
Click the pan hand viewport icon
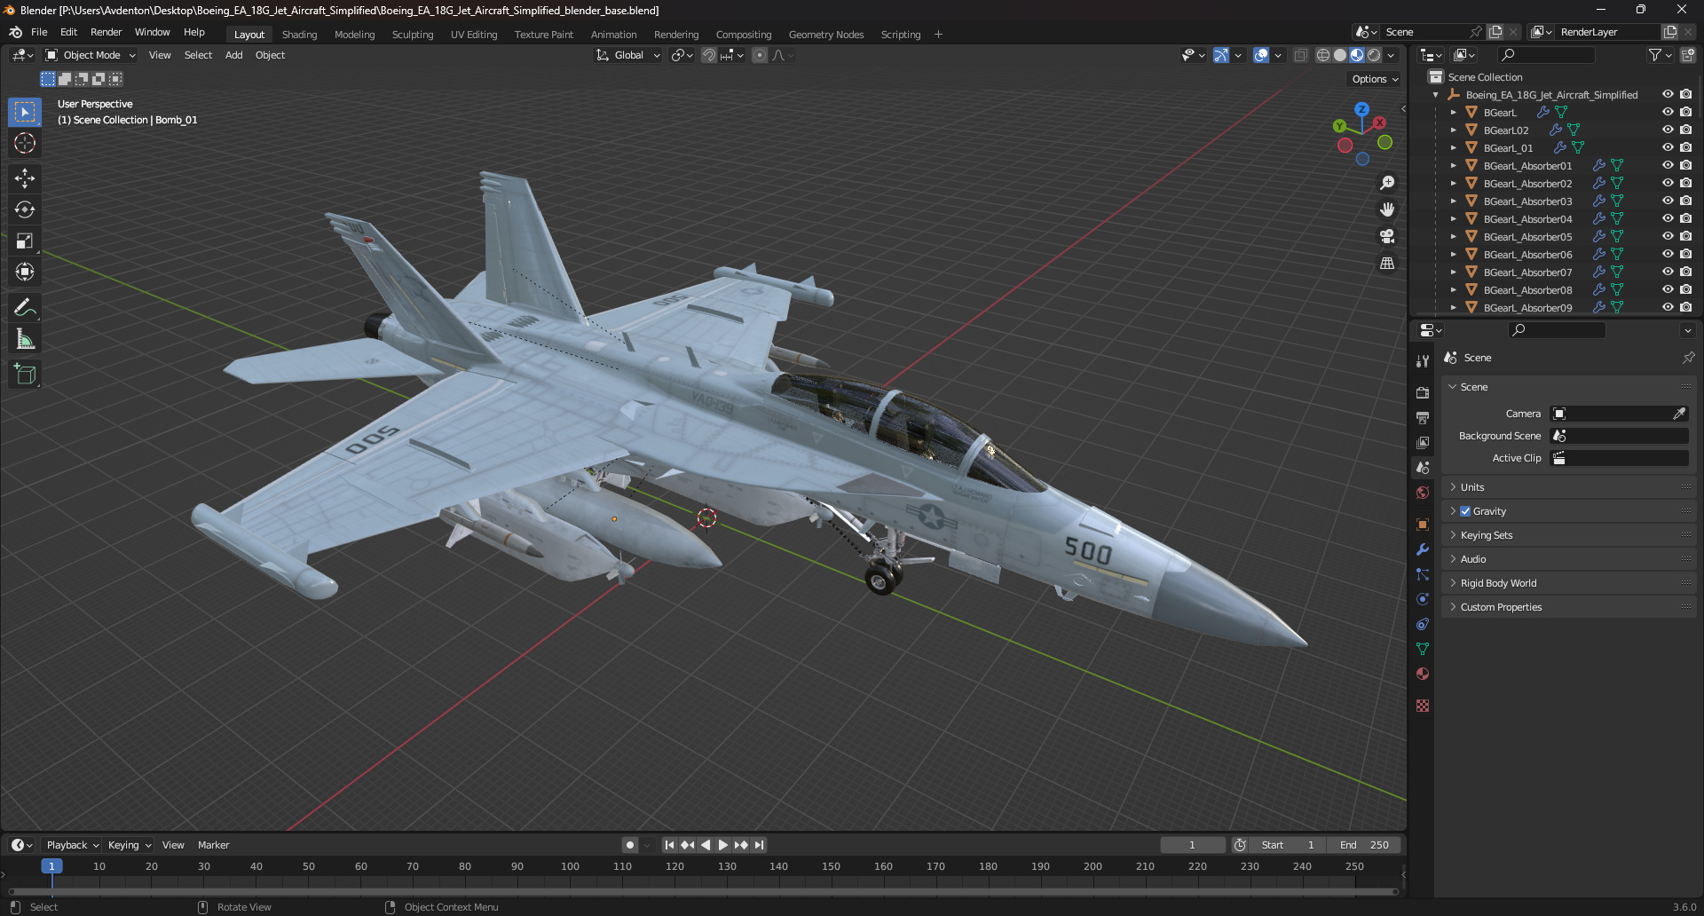tap(1387, 209)
